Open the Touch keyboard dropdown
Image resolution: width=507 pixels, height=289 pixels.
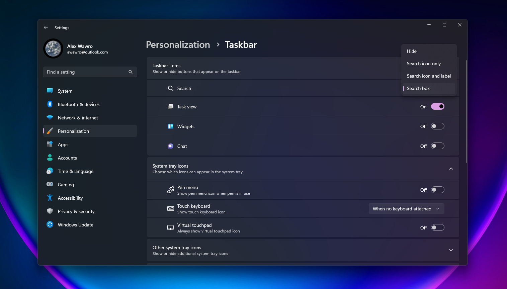[406, 209]
